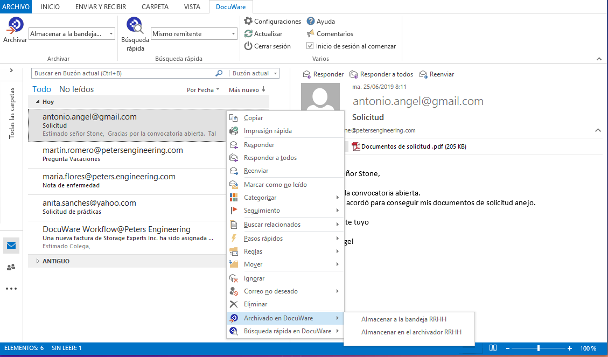Toggle Más nuevo sort order
The height and width of the screenshot is (357, 608).
247,90
